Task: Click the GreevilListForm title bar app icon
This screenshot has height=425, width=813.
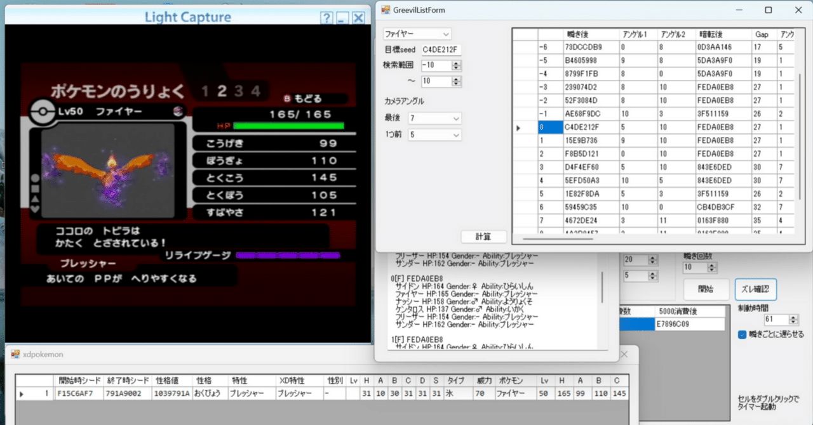Action: pos(386,10)
